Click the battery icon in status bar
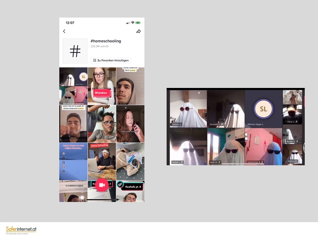The width and height of the screenshot is (318, 238). pos(138,23)
